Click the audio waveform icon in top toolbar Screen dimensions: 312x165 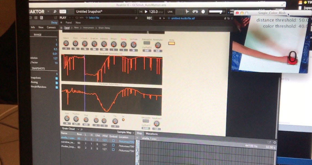coord(187,12)
